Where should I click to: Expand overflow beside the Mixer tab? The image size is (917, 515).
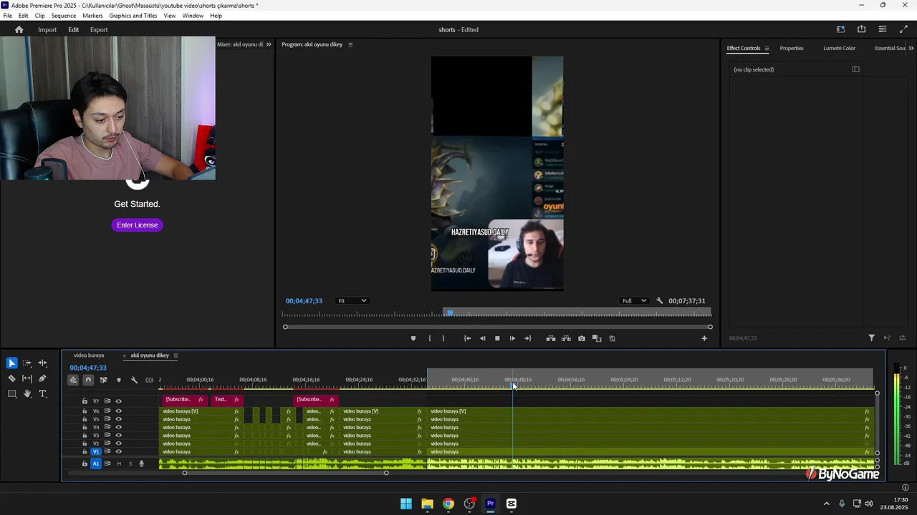(269, 44)
